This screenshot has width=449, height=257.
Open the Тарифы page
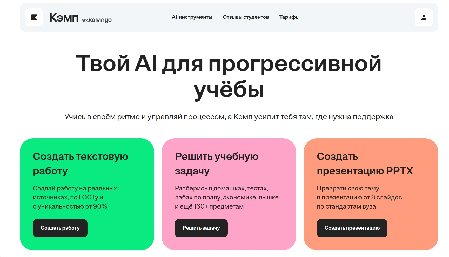[x=289, y=17]
